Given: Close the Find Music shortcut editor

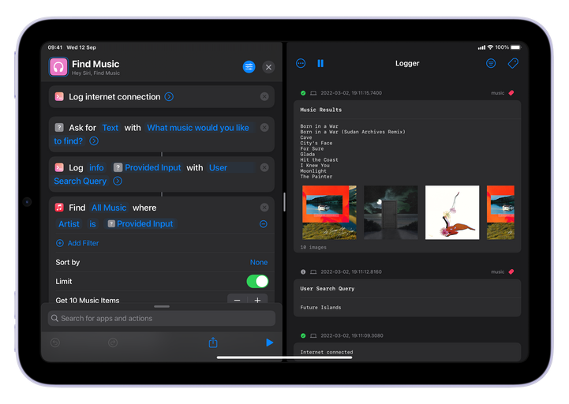Looking at the screenshot, I should click(x=268, y=67).
